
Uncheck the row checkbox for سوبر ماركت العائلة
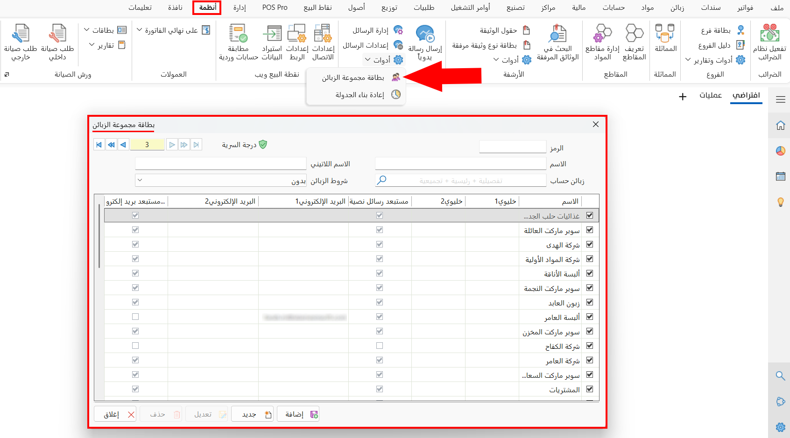(x=590, y=230)
